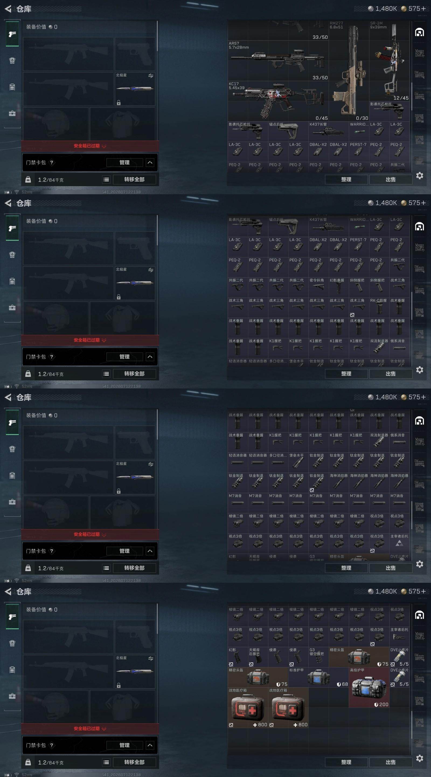Open the armor vest tab icon in second screenshot
The width and height of the screenshot is (431, 777).
12,255
